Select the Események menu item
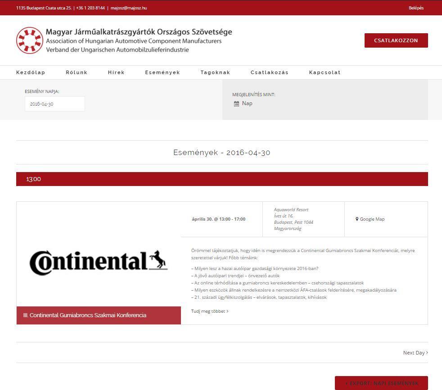 [x=162, y=72]
